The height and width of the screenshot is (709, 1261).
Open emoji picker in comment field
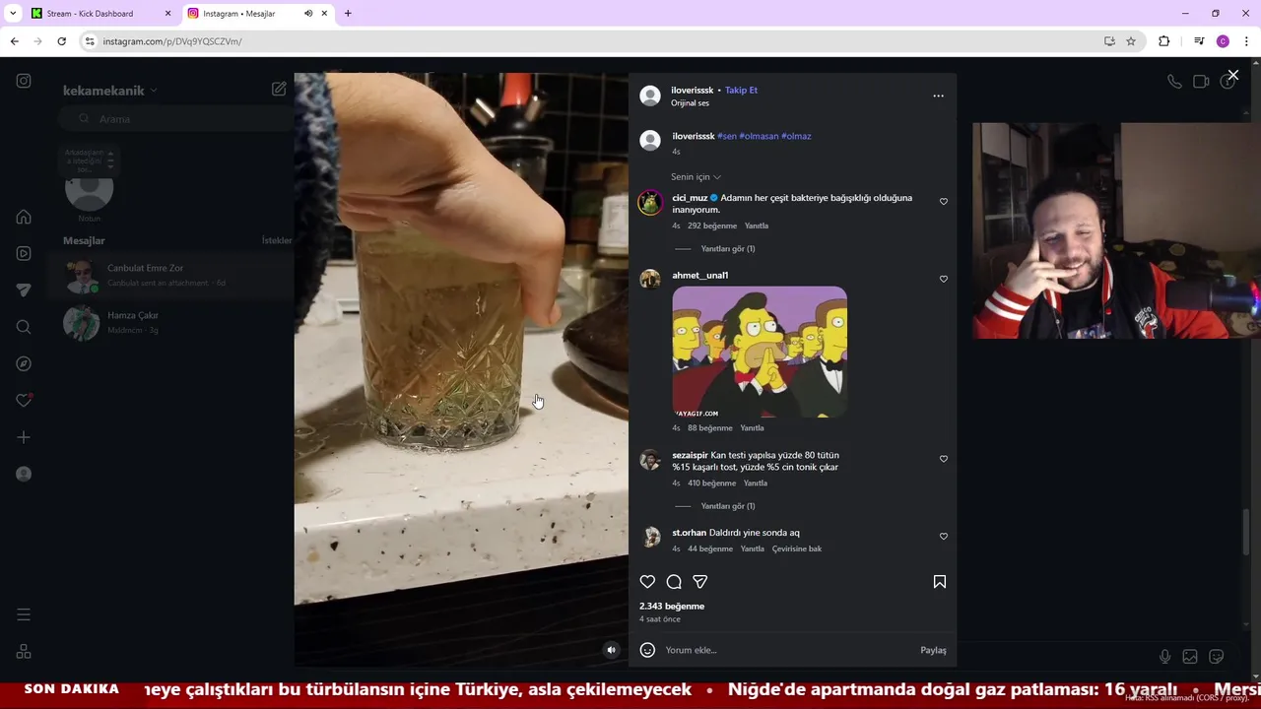(647, 650)
